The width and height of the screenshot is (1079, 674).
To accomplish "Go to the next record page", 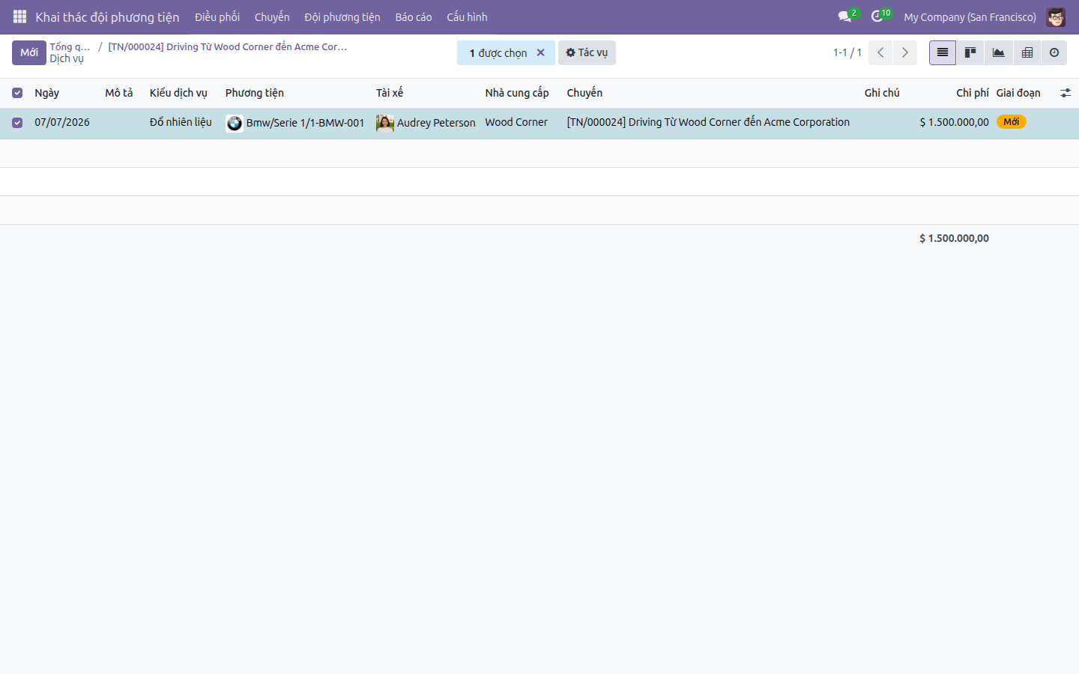I will pyautogui.click(x=905, y=52).
